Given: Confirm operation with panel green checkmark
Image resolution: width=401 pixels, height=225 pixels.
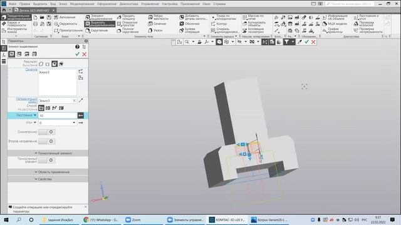Looking at the screenshot, I should tap(77, 54).
